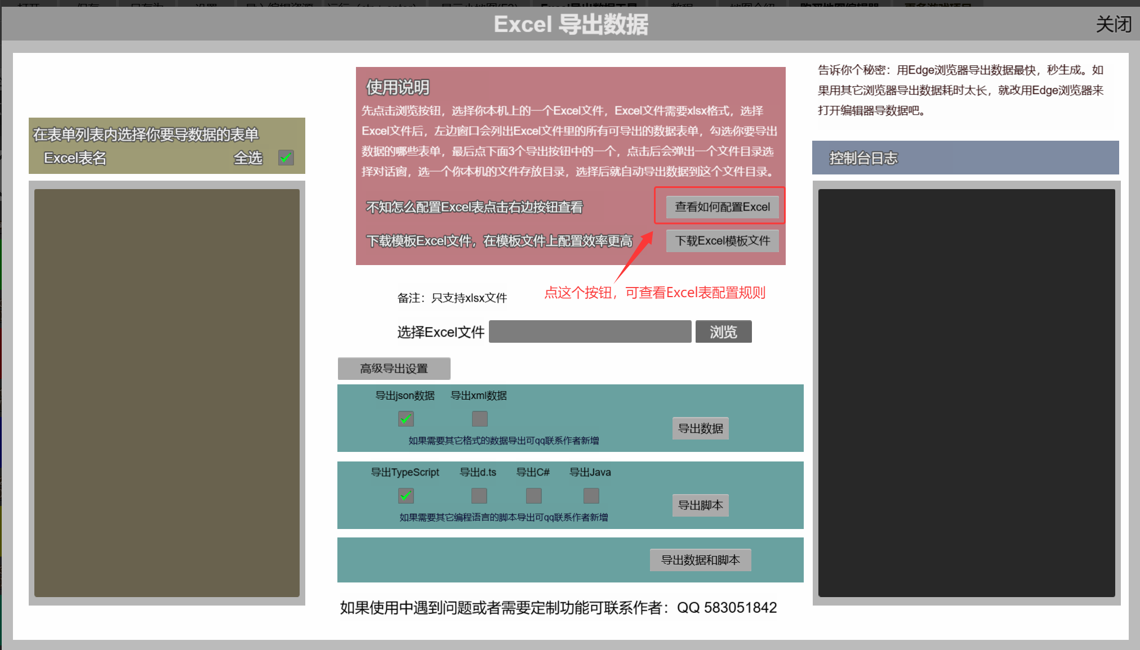Click the 导出脚本 button
The width and height of the screenshot is (1140, 650).
point(700,505)
